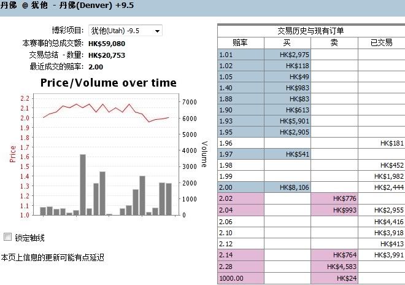Select the HK$4,583 sell order at 2.28
The width and height of the screenshot is (405, 285).
click(334, 265)
